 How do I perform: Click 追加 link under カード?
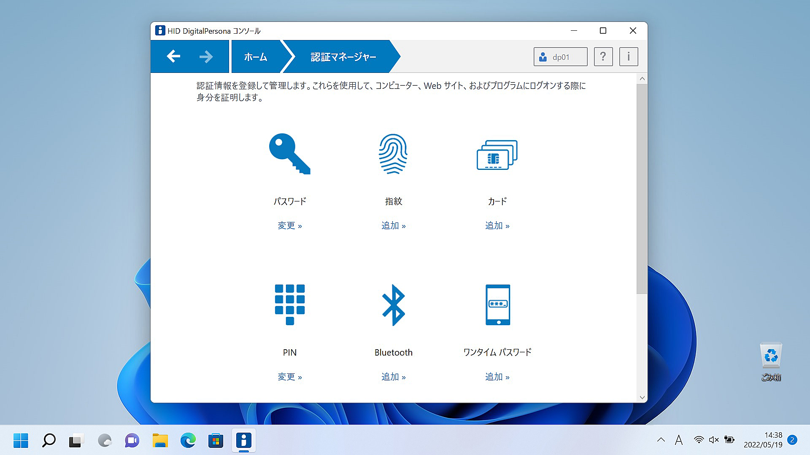point(497,226)
